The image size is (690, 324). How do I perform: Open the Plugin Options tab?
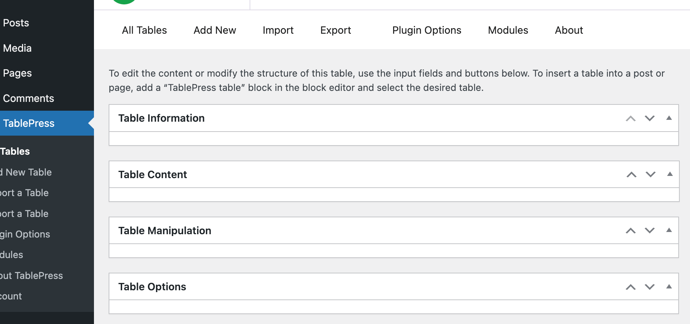pyautogui.click(x=426, y=30)
